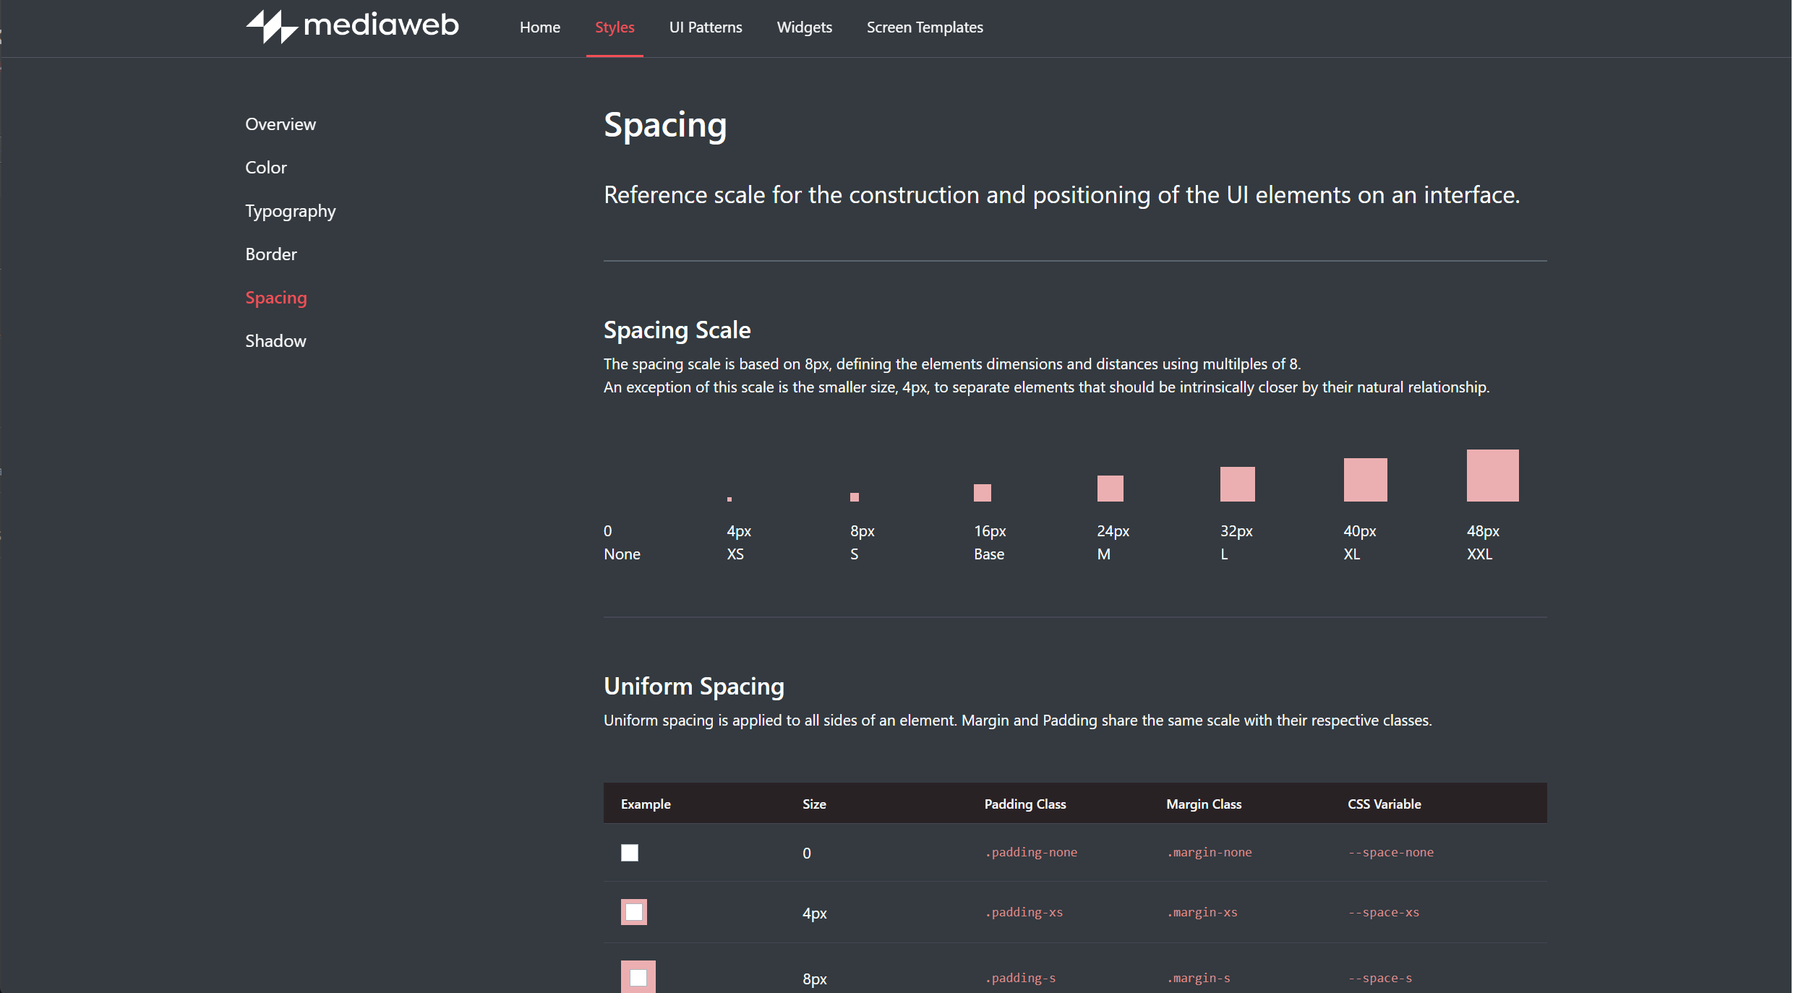
Task: Select the Styles tab
Action: (615, 27)
